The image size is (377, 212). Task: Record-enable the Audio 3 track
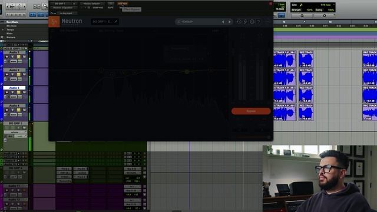point(6,92)
